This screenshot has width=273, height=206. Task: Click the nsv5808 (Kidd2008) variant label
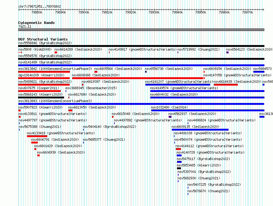35,49
